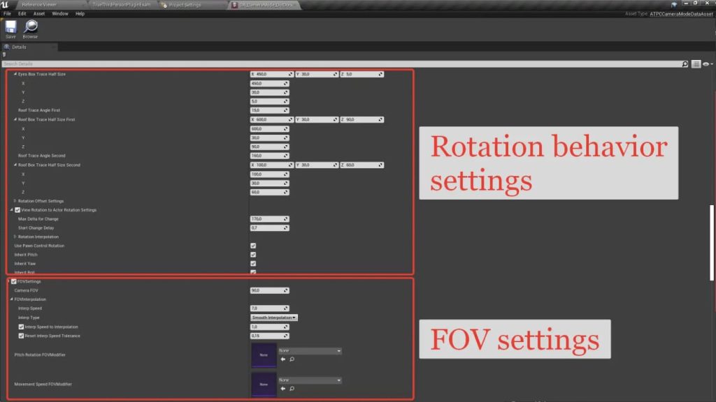Collapse Roof Box Trace Half Size Second
This screenshot has width=716, height=402.
[15, 165]
